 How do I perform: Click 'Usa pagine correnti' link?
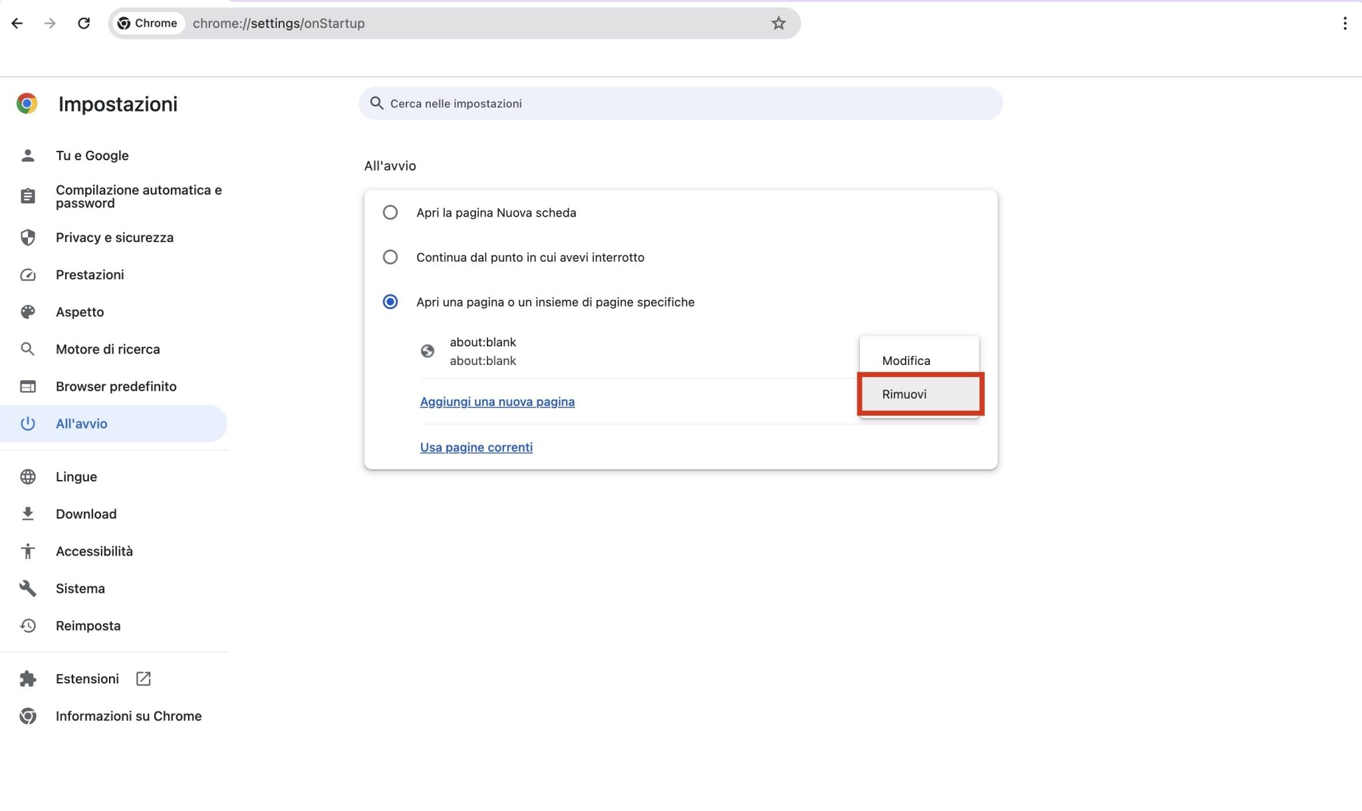[476, 447]
